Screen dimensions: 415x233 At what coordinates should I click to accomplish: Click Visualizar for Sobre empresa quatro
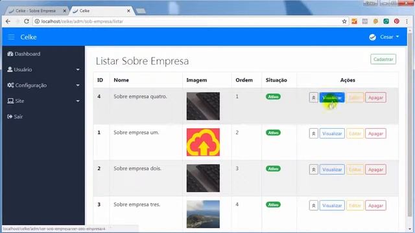point(332,98)
